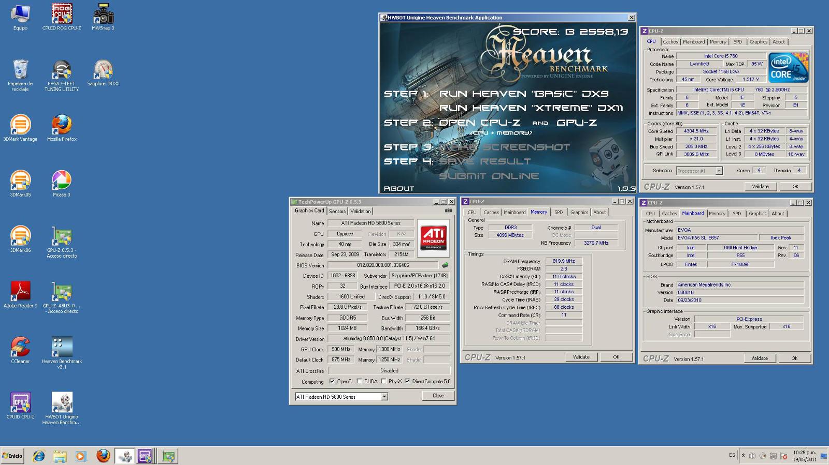Open CPUID CPU-Z desktop shortcut
This screenshot has width=829, height=465.
[x=20, y=406]
